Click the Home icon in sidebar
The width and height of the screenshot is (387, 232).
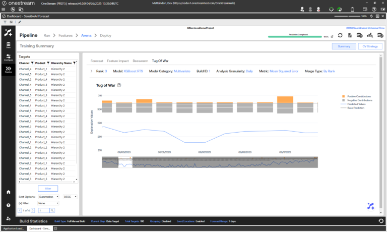pyautogui.click(x=9, y=192)
